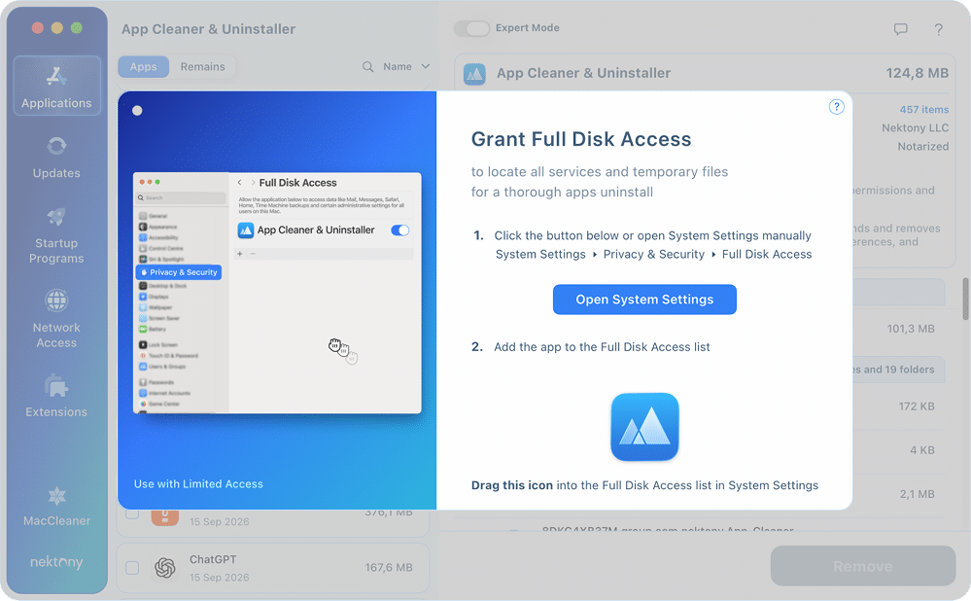Click the 101,3 MB size entry
The image size is (971, 601).
(911, 329)
